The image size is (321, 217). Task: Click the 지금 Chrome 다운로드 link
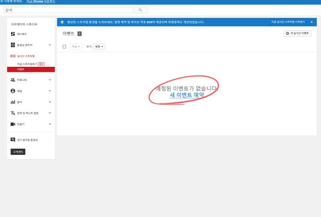(x=41, y=1)
